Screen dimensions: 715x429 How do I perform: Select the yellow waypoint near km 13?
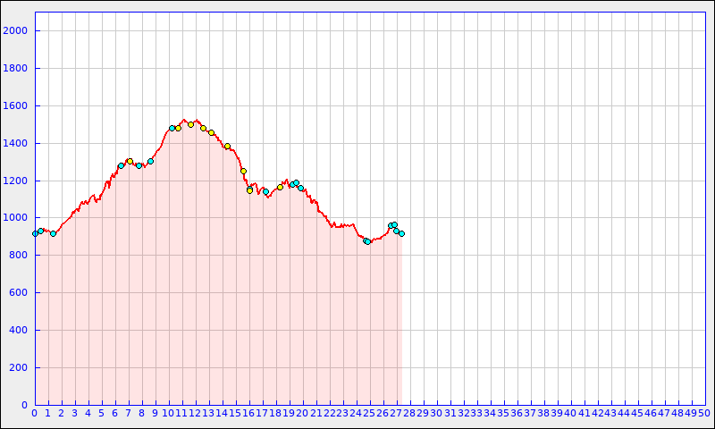point(211,132)
